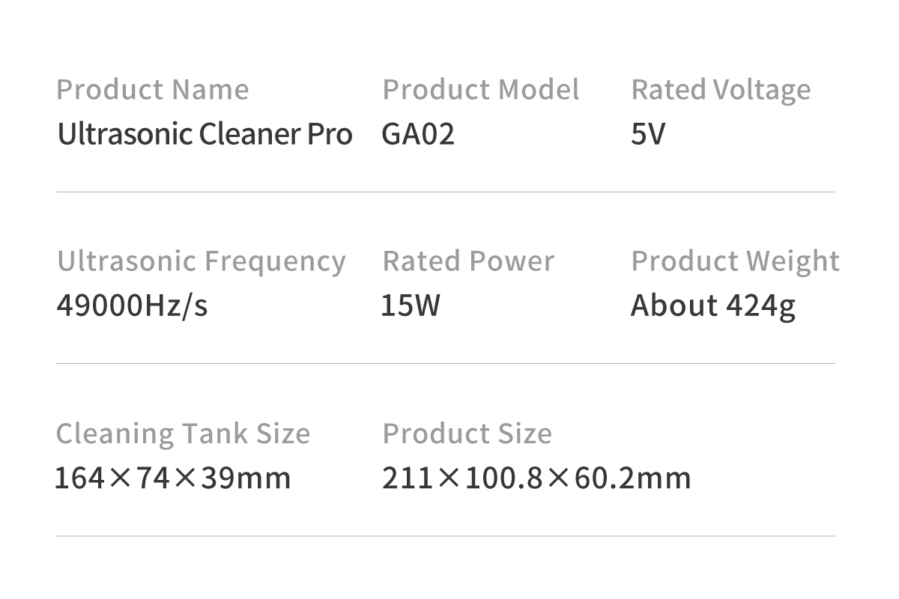Click the divider line below GA02

tap(445, 192)
